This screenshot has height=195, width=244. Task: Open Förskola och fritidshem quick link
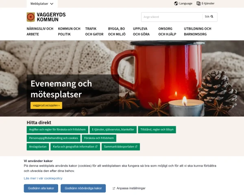(99, 138)
